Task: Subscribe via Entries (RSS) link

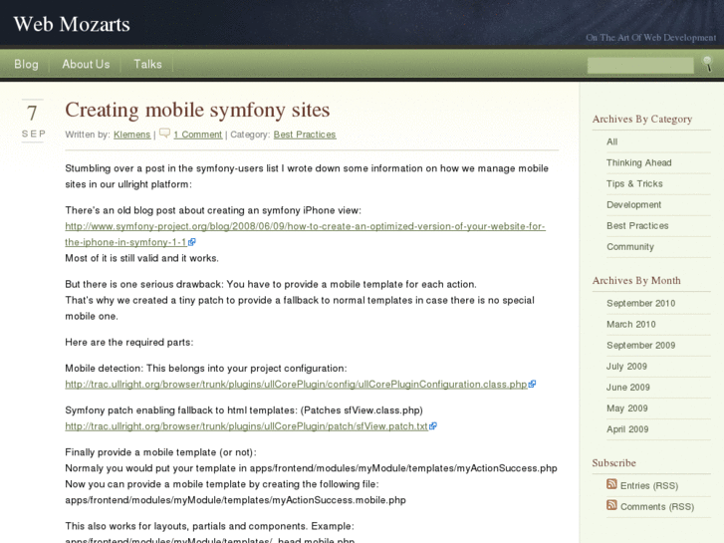Action: [x=649, y=485]
